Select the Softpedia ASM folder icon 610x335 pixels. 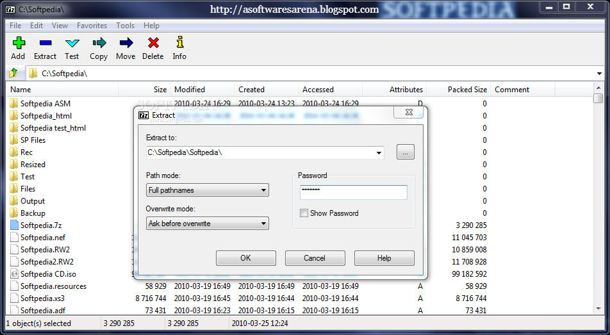[14, 103]
